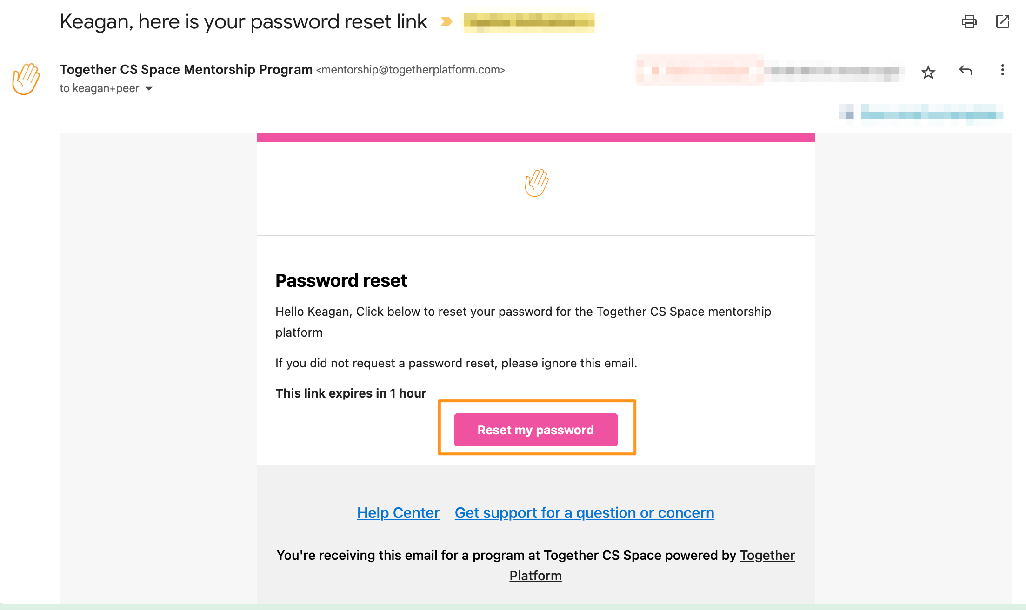This screenshot has height=610, width=1026.
Task: Click the Reset my password button
Action: [536, 430]
